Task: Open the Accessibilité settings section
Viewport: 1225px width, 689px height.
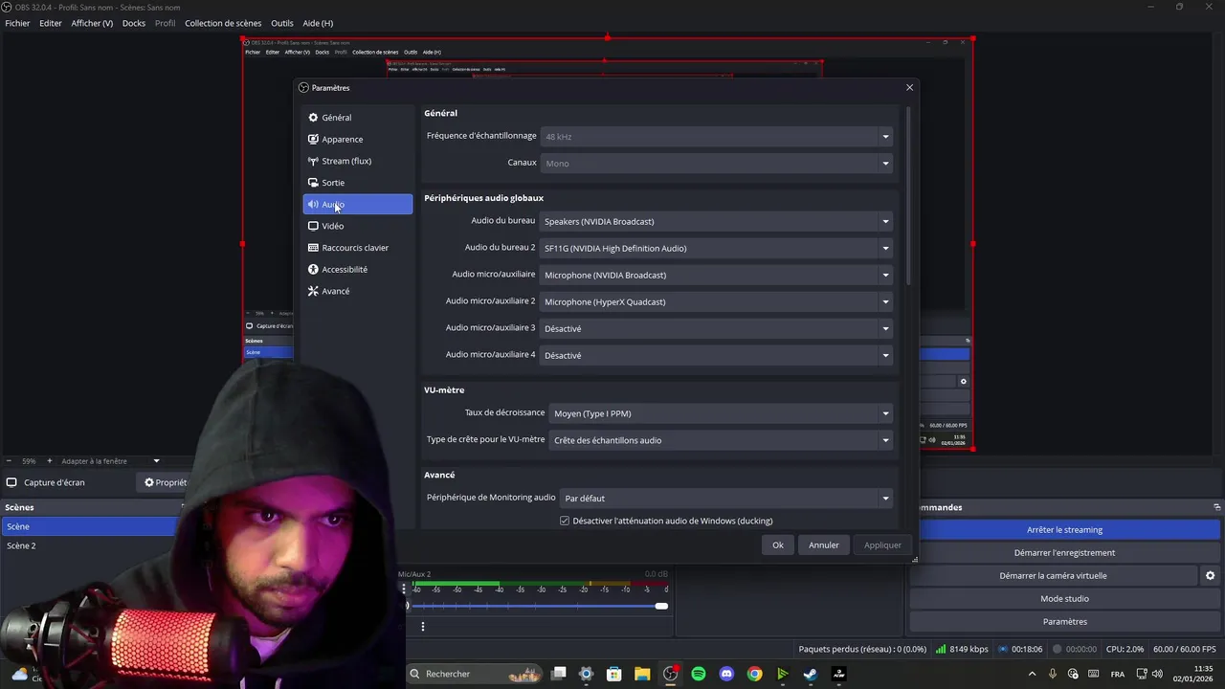Action: point(357,269)
